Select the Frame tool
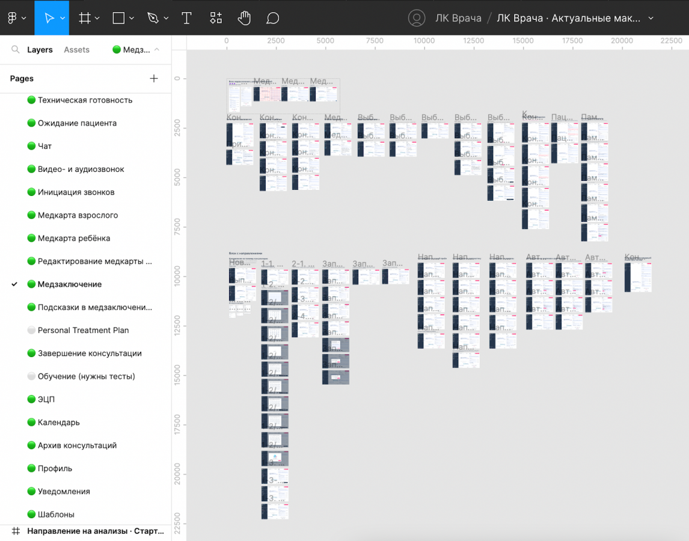This screenshot has height=541, width=689. [85, 18]
